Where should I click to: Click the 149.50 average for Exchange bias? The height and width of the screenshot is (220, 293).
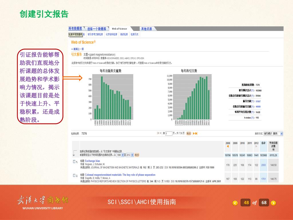coord(273,165)
